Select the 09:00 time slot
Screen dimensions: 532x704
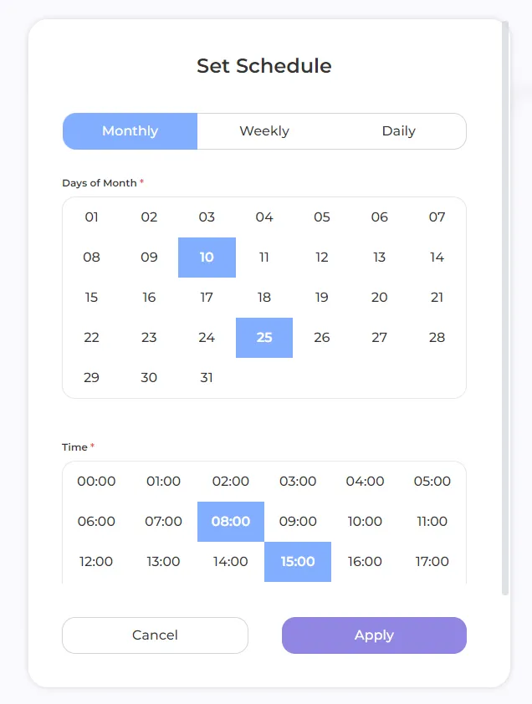coord(298,522)
